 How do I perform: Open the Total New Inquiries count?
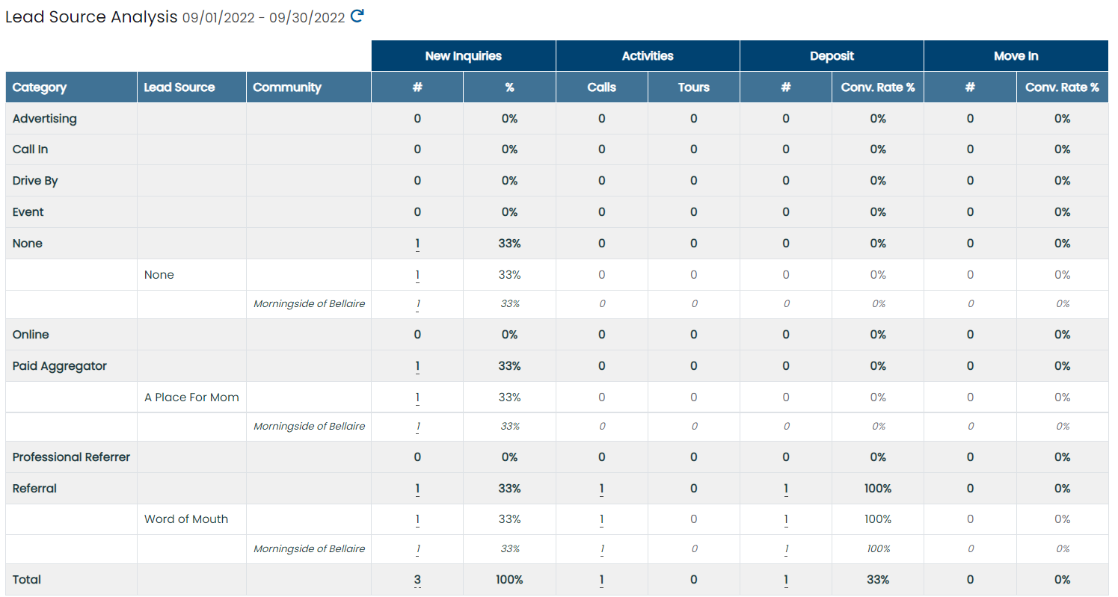pos(417,580)
